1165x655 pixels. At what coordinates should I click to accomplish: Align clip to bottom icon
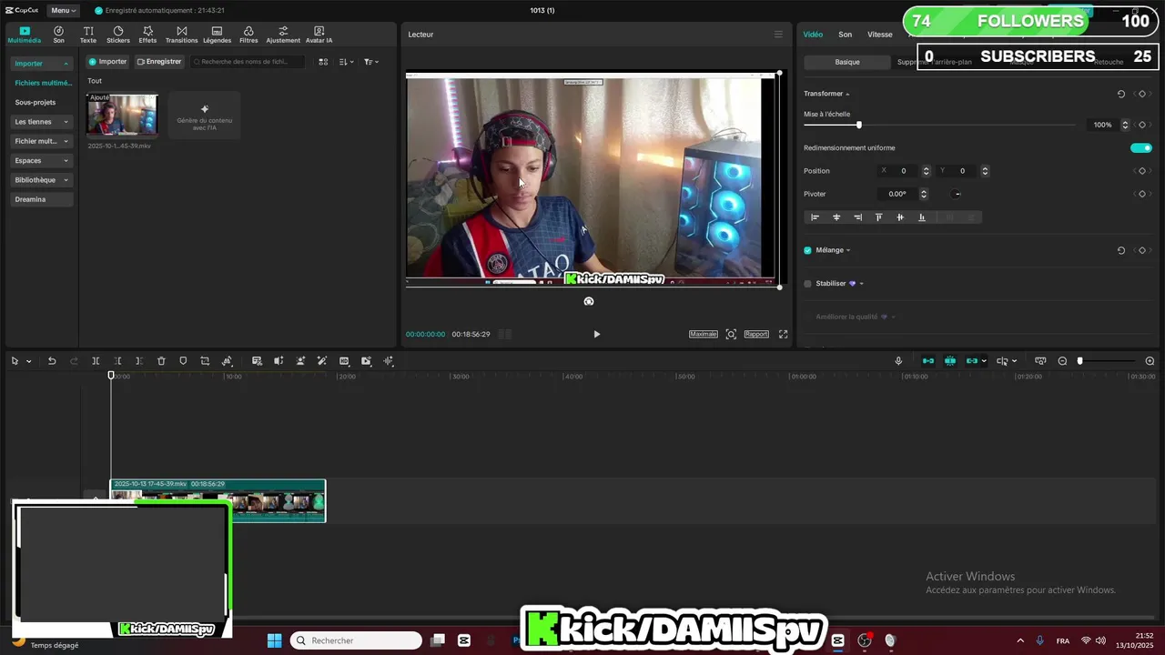pyautogui.click(x=922, y=217)
